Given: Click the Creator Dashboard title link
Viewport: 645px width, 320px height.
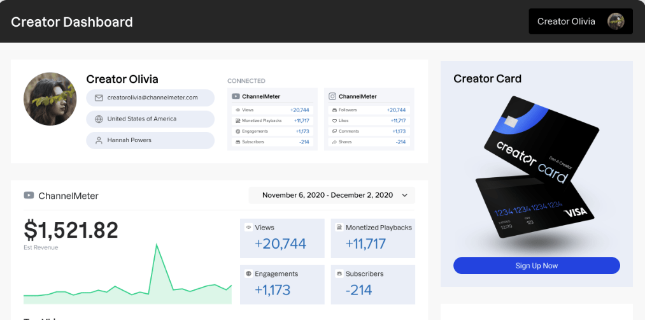Looking at the screenshot, I should [72, 22].
